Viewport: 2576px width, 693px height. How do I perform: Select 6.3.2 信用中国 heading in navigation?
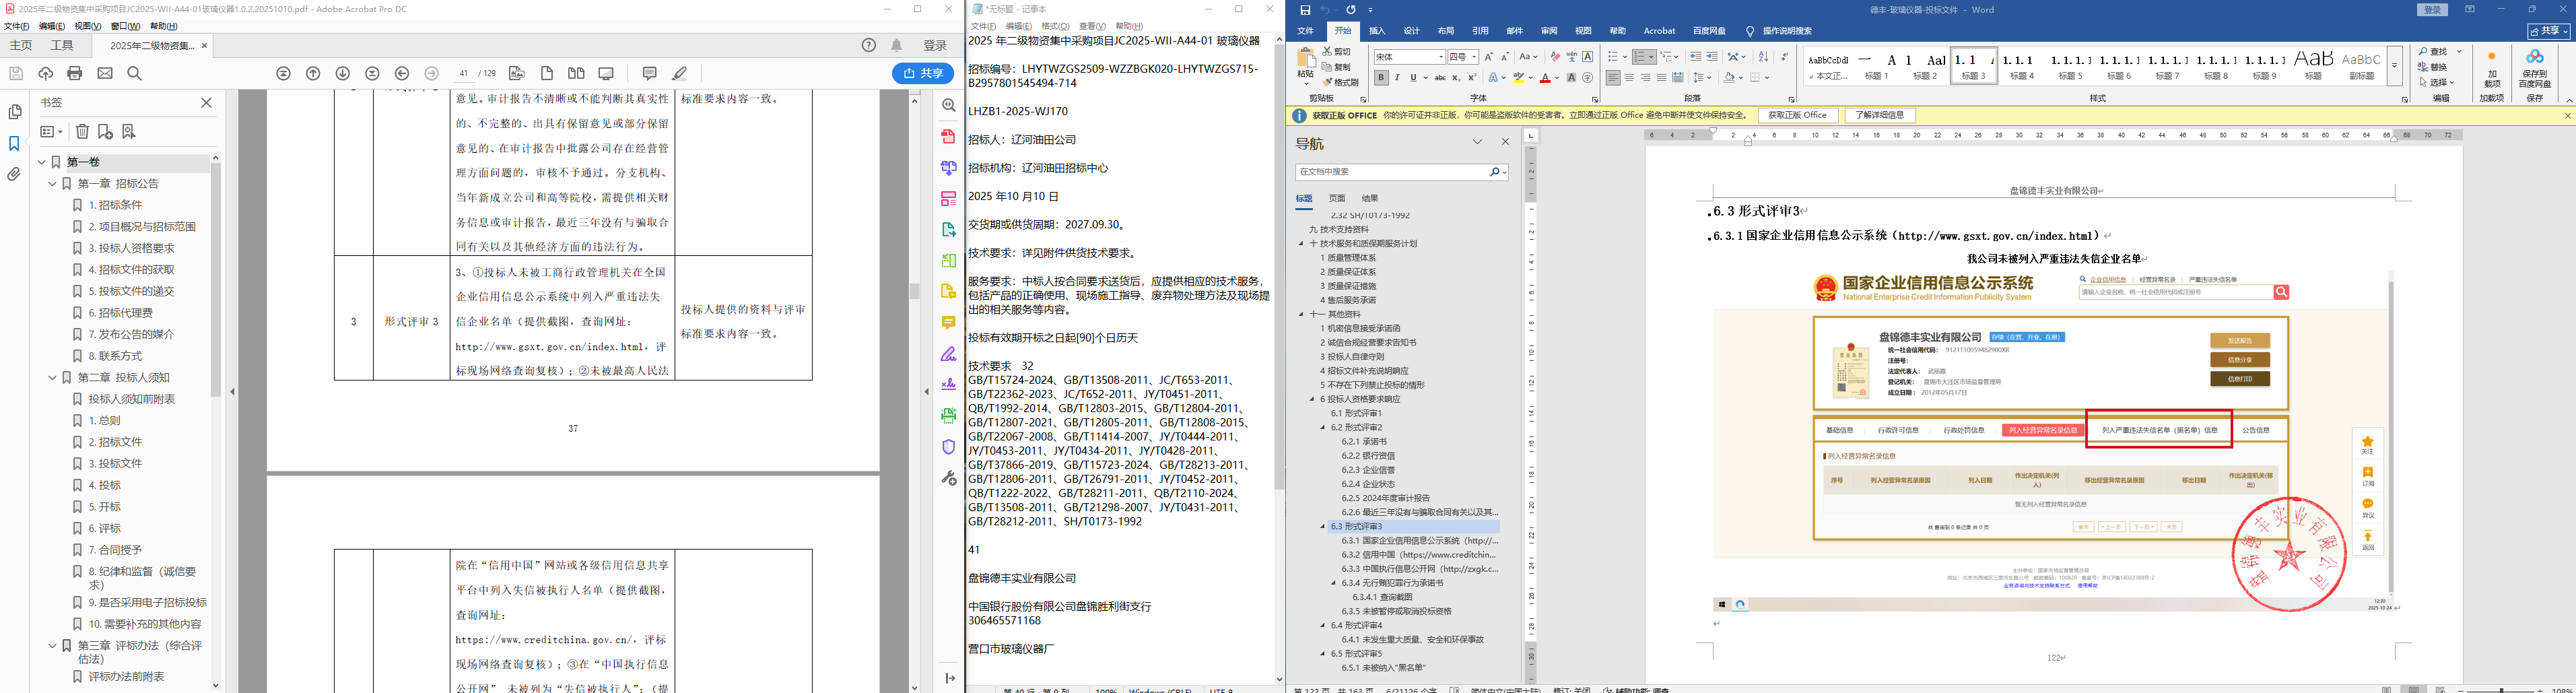point(1419,554)
